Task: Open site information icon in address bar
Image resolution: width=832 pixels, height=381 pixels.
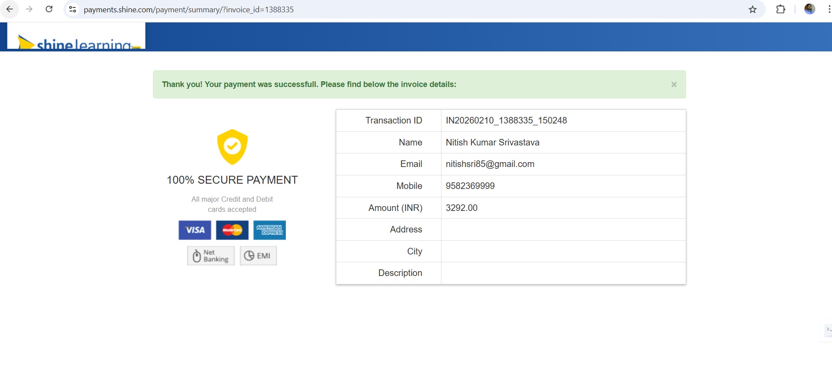Action: tap(73, 9)
